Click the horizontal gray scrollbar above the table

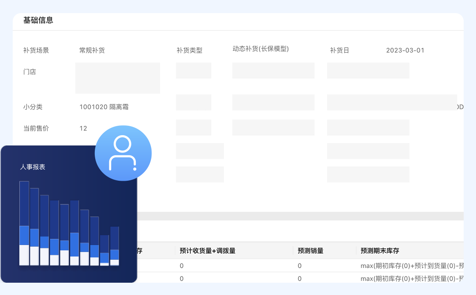[x=300, y=216]
